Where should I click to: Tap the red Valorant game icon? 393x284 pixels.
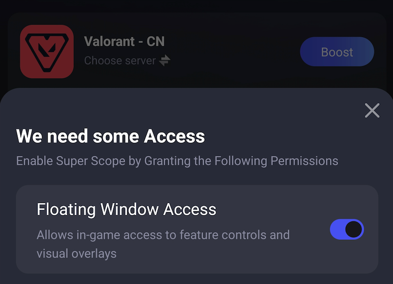point(47,51)
